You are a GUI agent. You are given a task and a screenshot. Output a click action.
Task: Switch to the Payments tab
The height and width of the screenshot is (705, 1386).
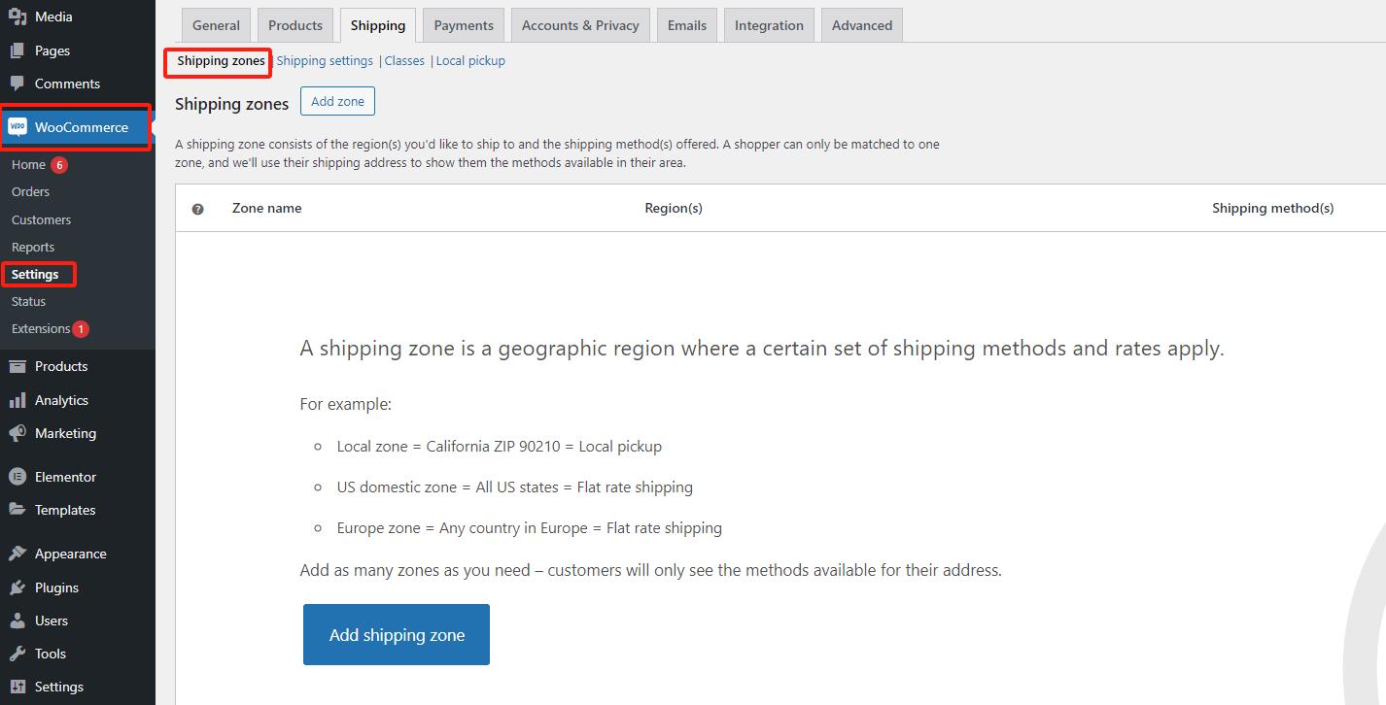tap(463, 24)
